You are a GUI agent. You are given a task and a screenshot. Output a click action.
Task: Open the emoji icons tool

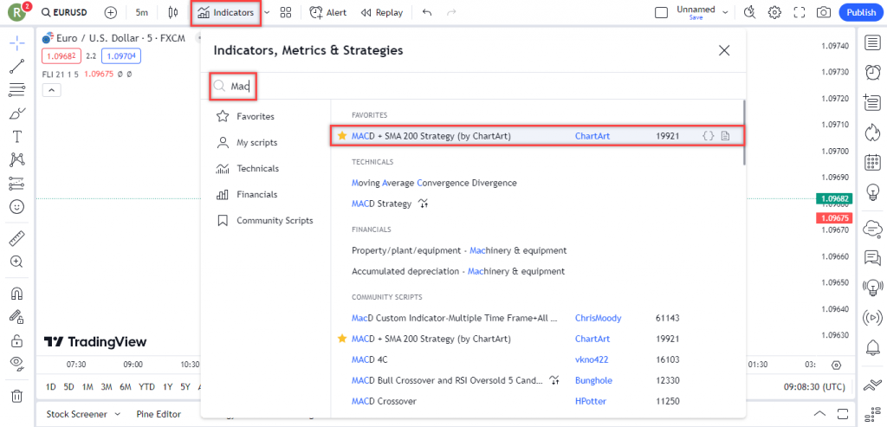point(17,207)
